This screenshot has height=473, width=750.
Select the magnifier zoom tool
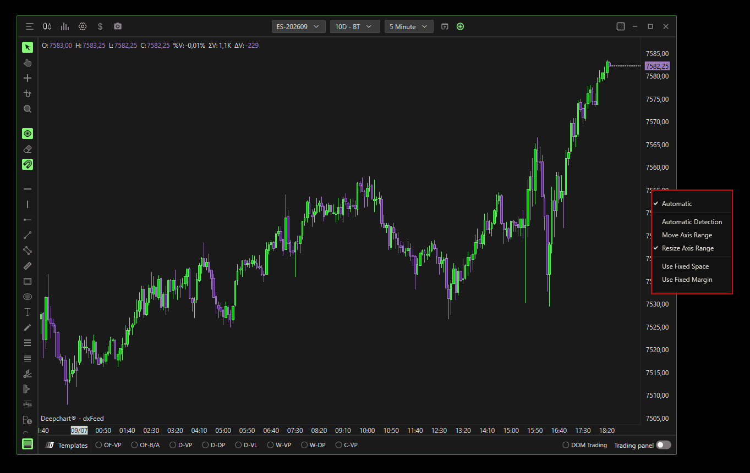click(x=28, y=109)
